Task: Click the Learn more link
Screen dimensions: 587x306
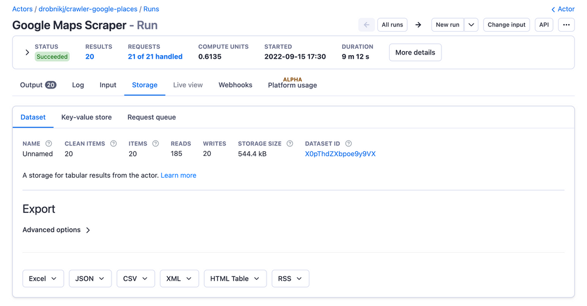Action: coord(178,175)
